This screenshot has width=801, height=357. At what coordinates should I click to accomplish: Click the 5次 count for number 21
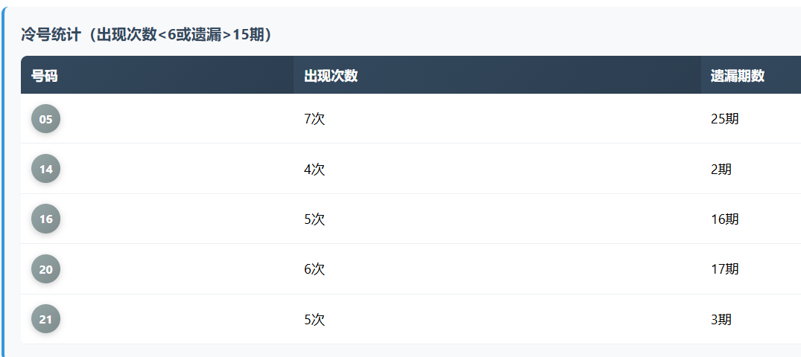pyautogui.click(x=314, y=319)
